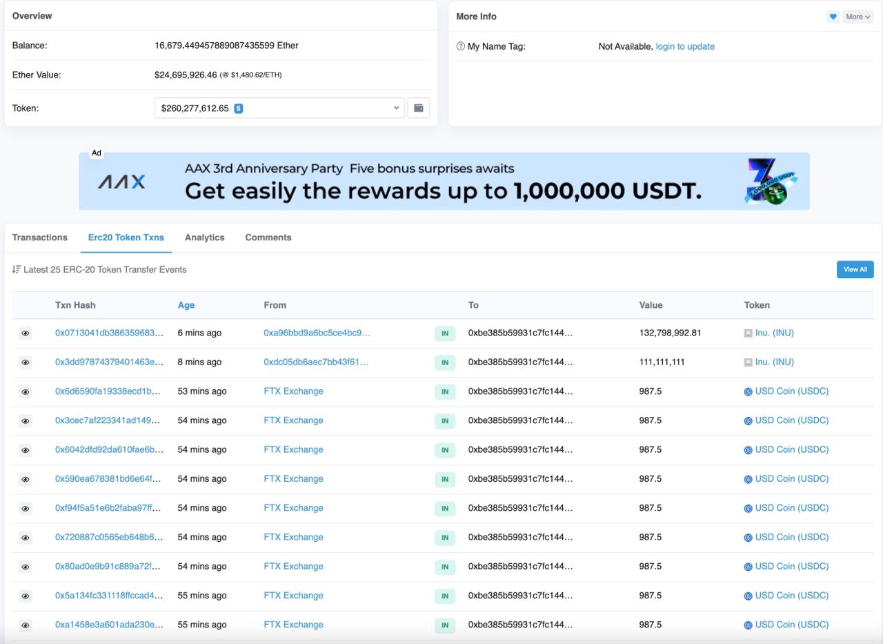883x644 pixels.
Task: Click the ad headline about 1,000,000 USDT rewards
Action: 443,191
